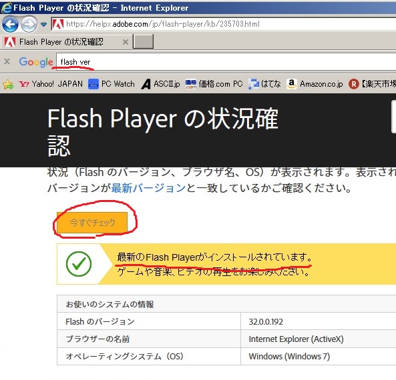
Task: Open the recent pages dropdown arrow
Action: click(43, 25)
